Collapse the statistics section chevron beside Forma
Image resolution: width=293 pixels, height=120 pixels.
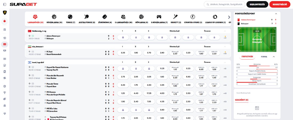coord(274,57)
